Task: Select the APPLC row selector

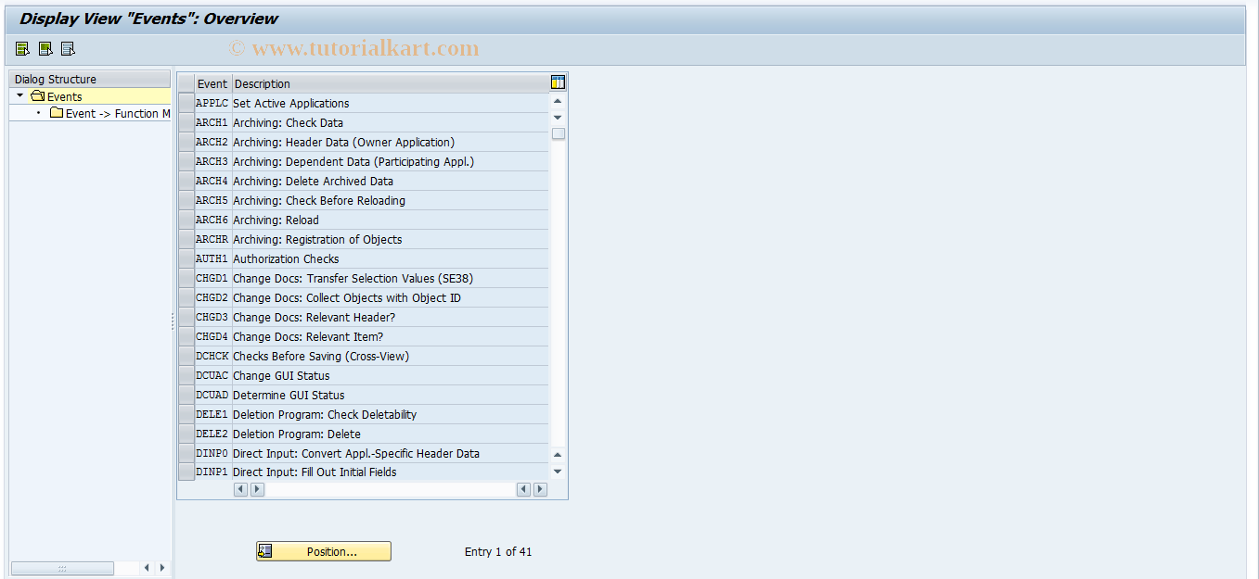Action: point(186,103)
